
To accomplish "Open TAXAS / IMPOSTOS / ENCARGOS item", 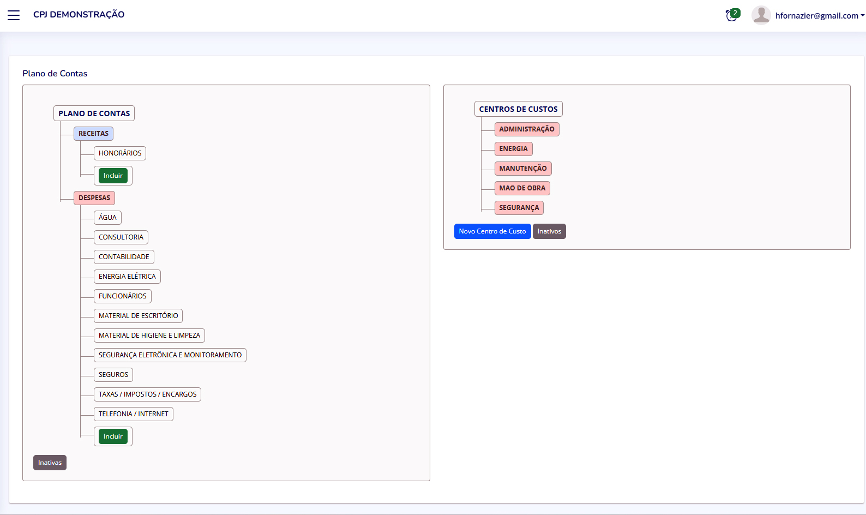I will point(147,394).
